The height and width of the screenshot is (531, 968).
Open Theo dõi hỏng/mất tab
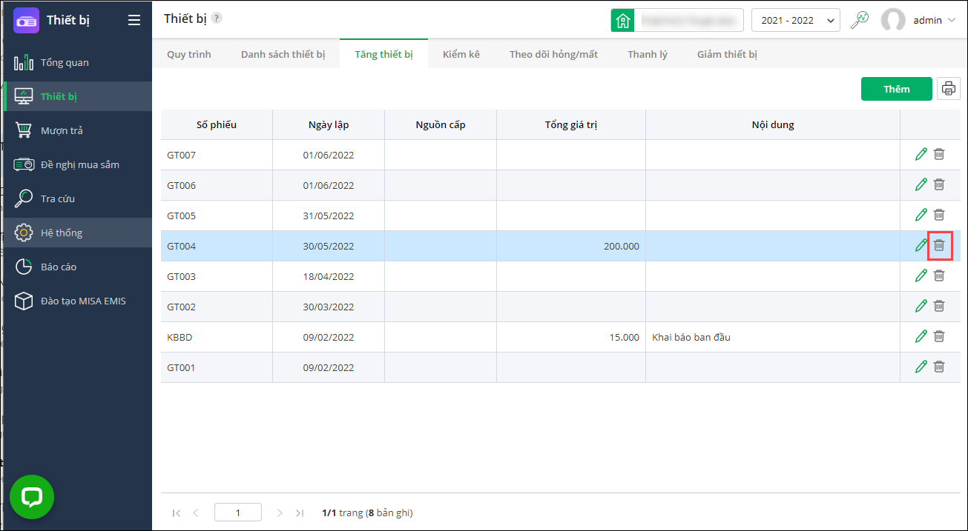pos(553,54)
